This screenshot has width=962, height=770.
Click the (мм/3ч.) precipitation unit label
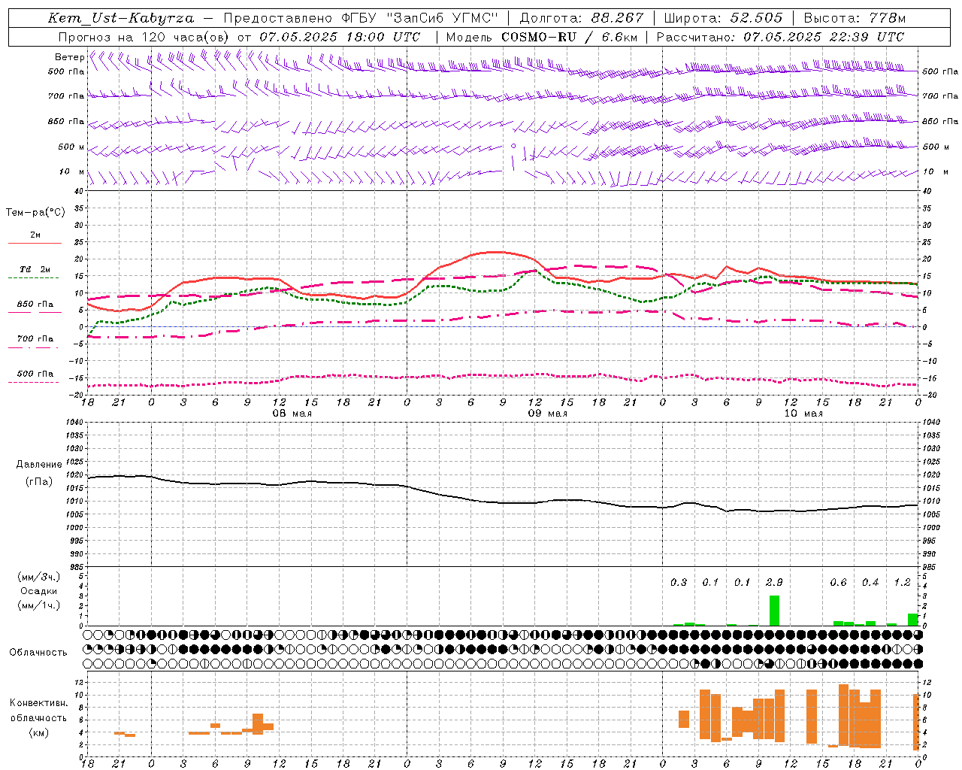coord(39,577)
